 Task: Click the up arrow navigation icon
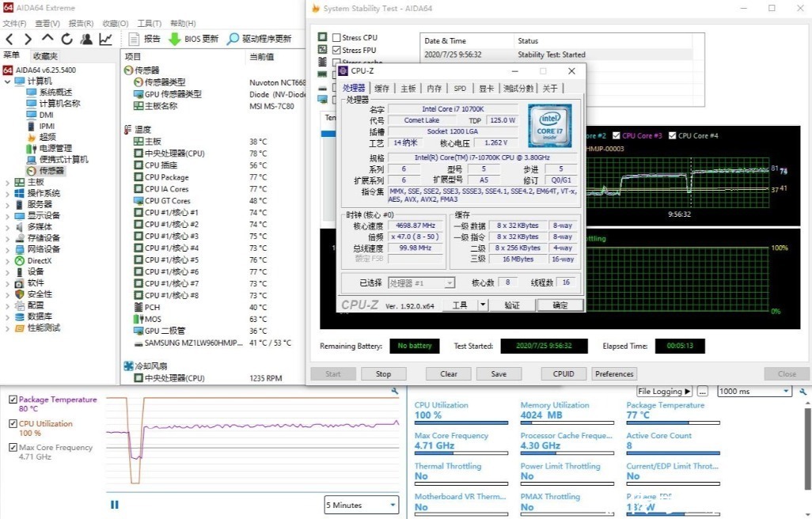(47, 39)
